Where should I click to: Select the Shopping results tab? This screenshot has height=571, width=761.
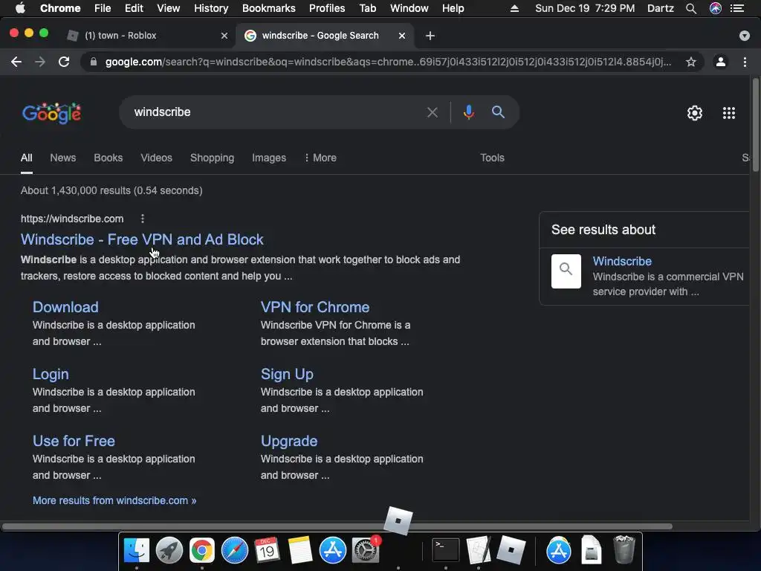pyautogui.click(x=212, y=158)
